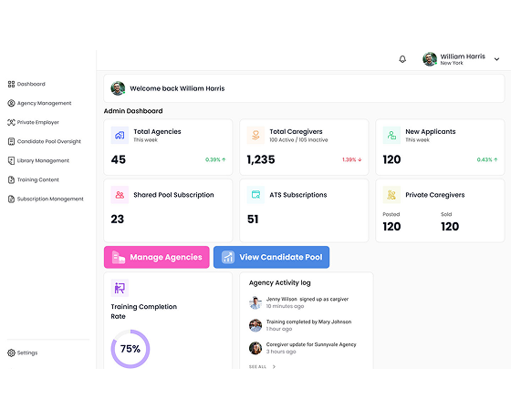Click the building icon on Manage Agencies
511x419 pixels.
point(119,257)
